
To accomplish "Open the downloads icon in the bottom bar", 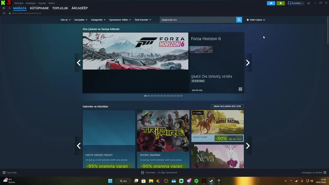I will click(143, 173).
